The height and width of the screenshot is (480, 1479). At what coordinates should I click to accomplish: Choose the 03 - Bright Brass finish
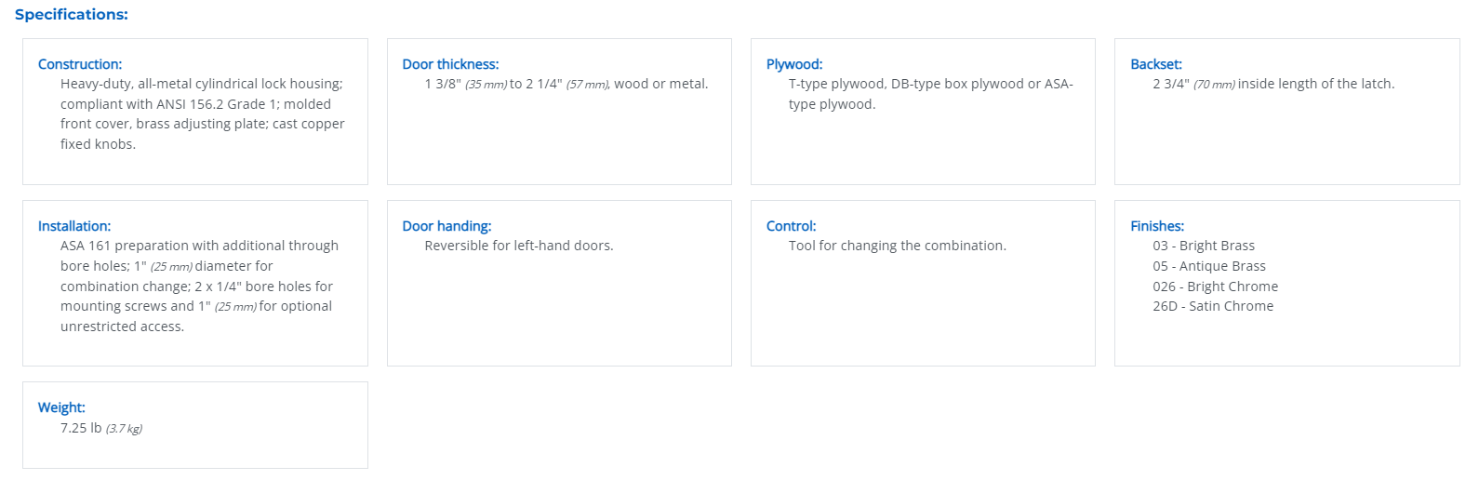(x=1204, y=246)
